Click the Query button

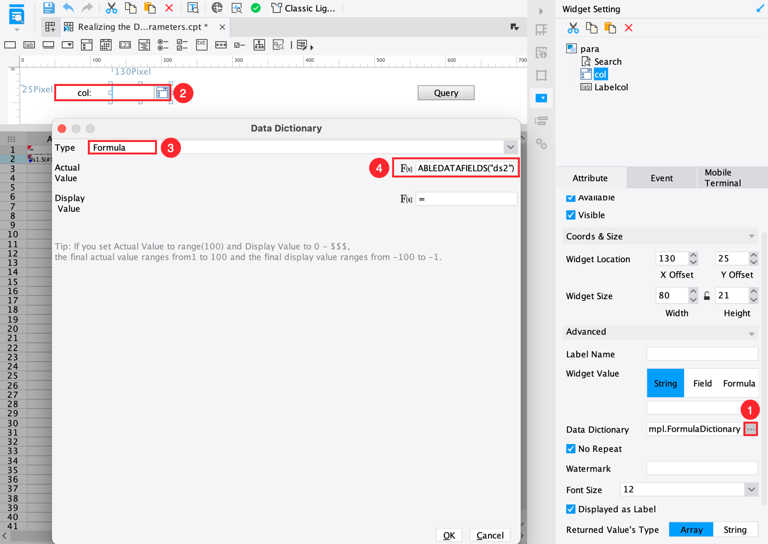click(446, 93)
